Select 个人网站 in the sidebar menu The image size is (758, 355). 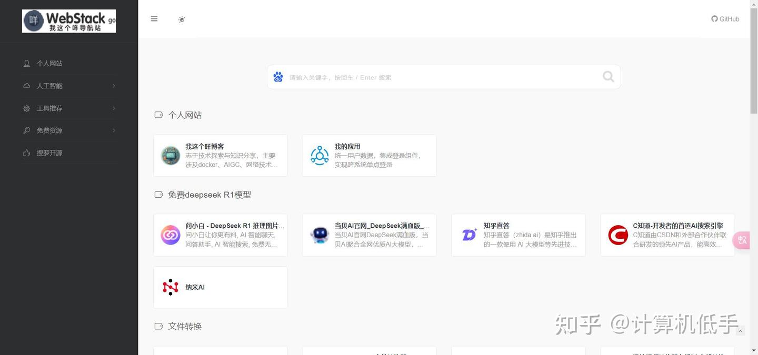coord(50,63)
